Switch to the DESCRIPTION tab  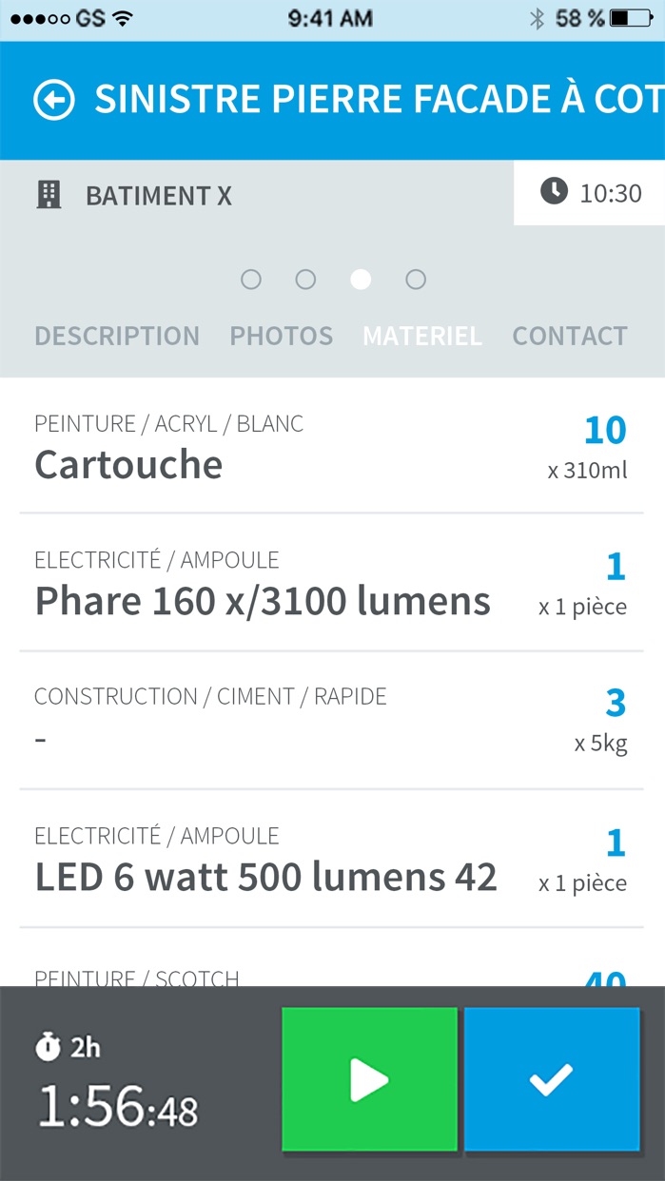[x=117, y=336]
